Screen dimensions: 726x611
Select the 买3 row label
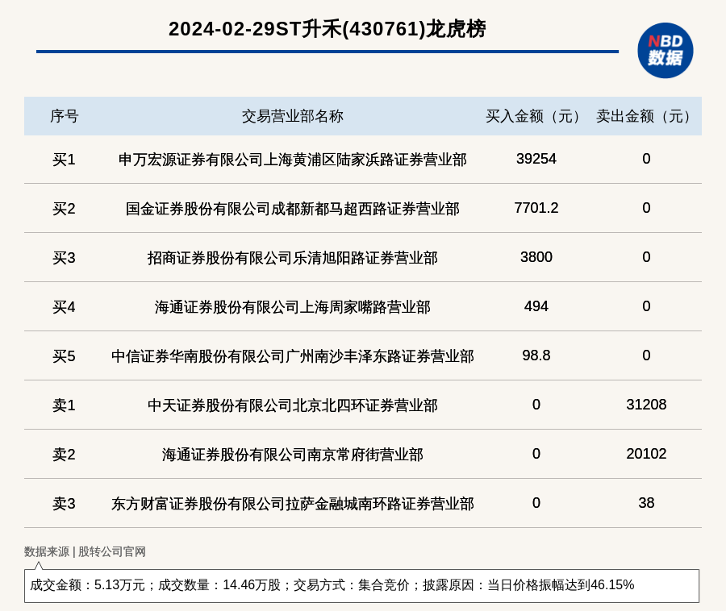(64, 258)
